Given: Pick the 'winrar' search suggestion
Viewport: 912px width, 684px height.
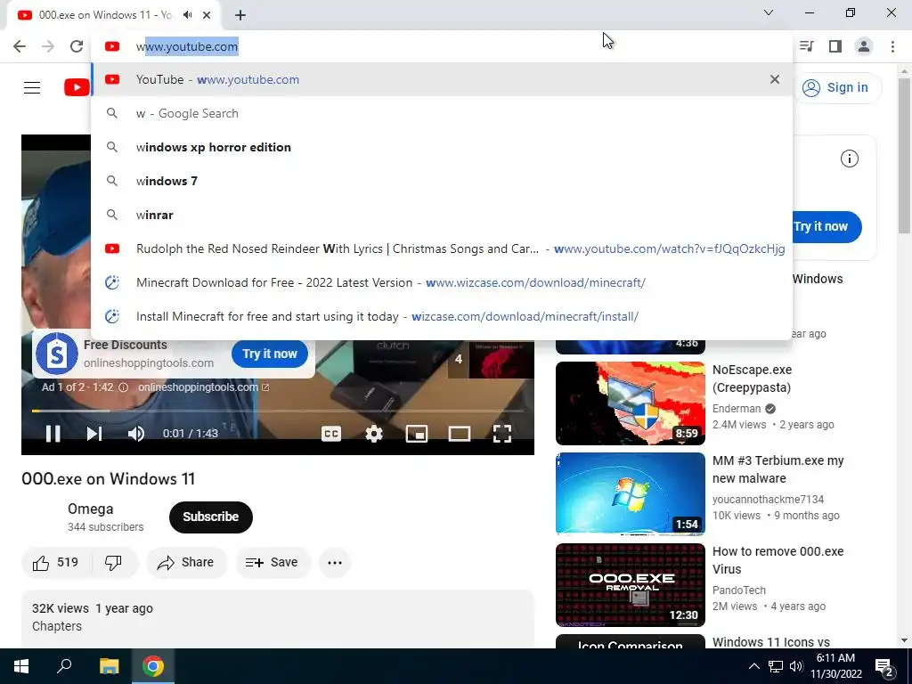Looking at the screenshot, I should [x=442, y=215].
